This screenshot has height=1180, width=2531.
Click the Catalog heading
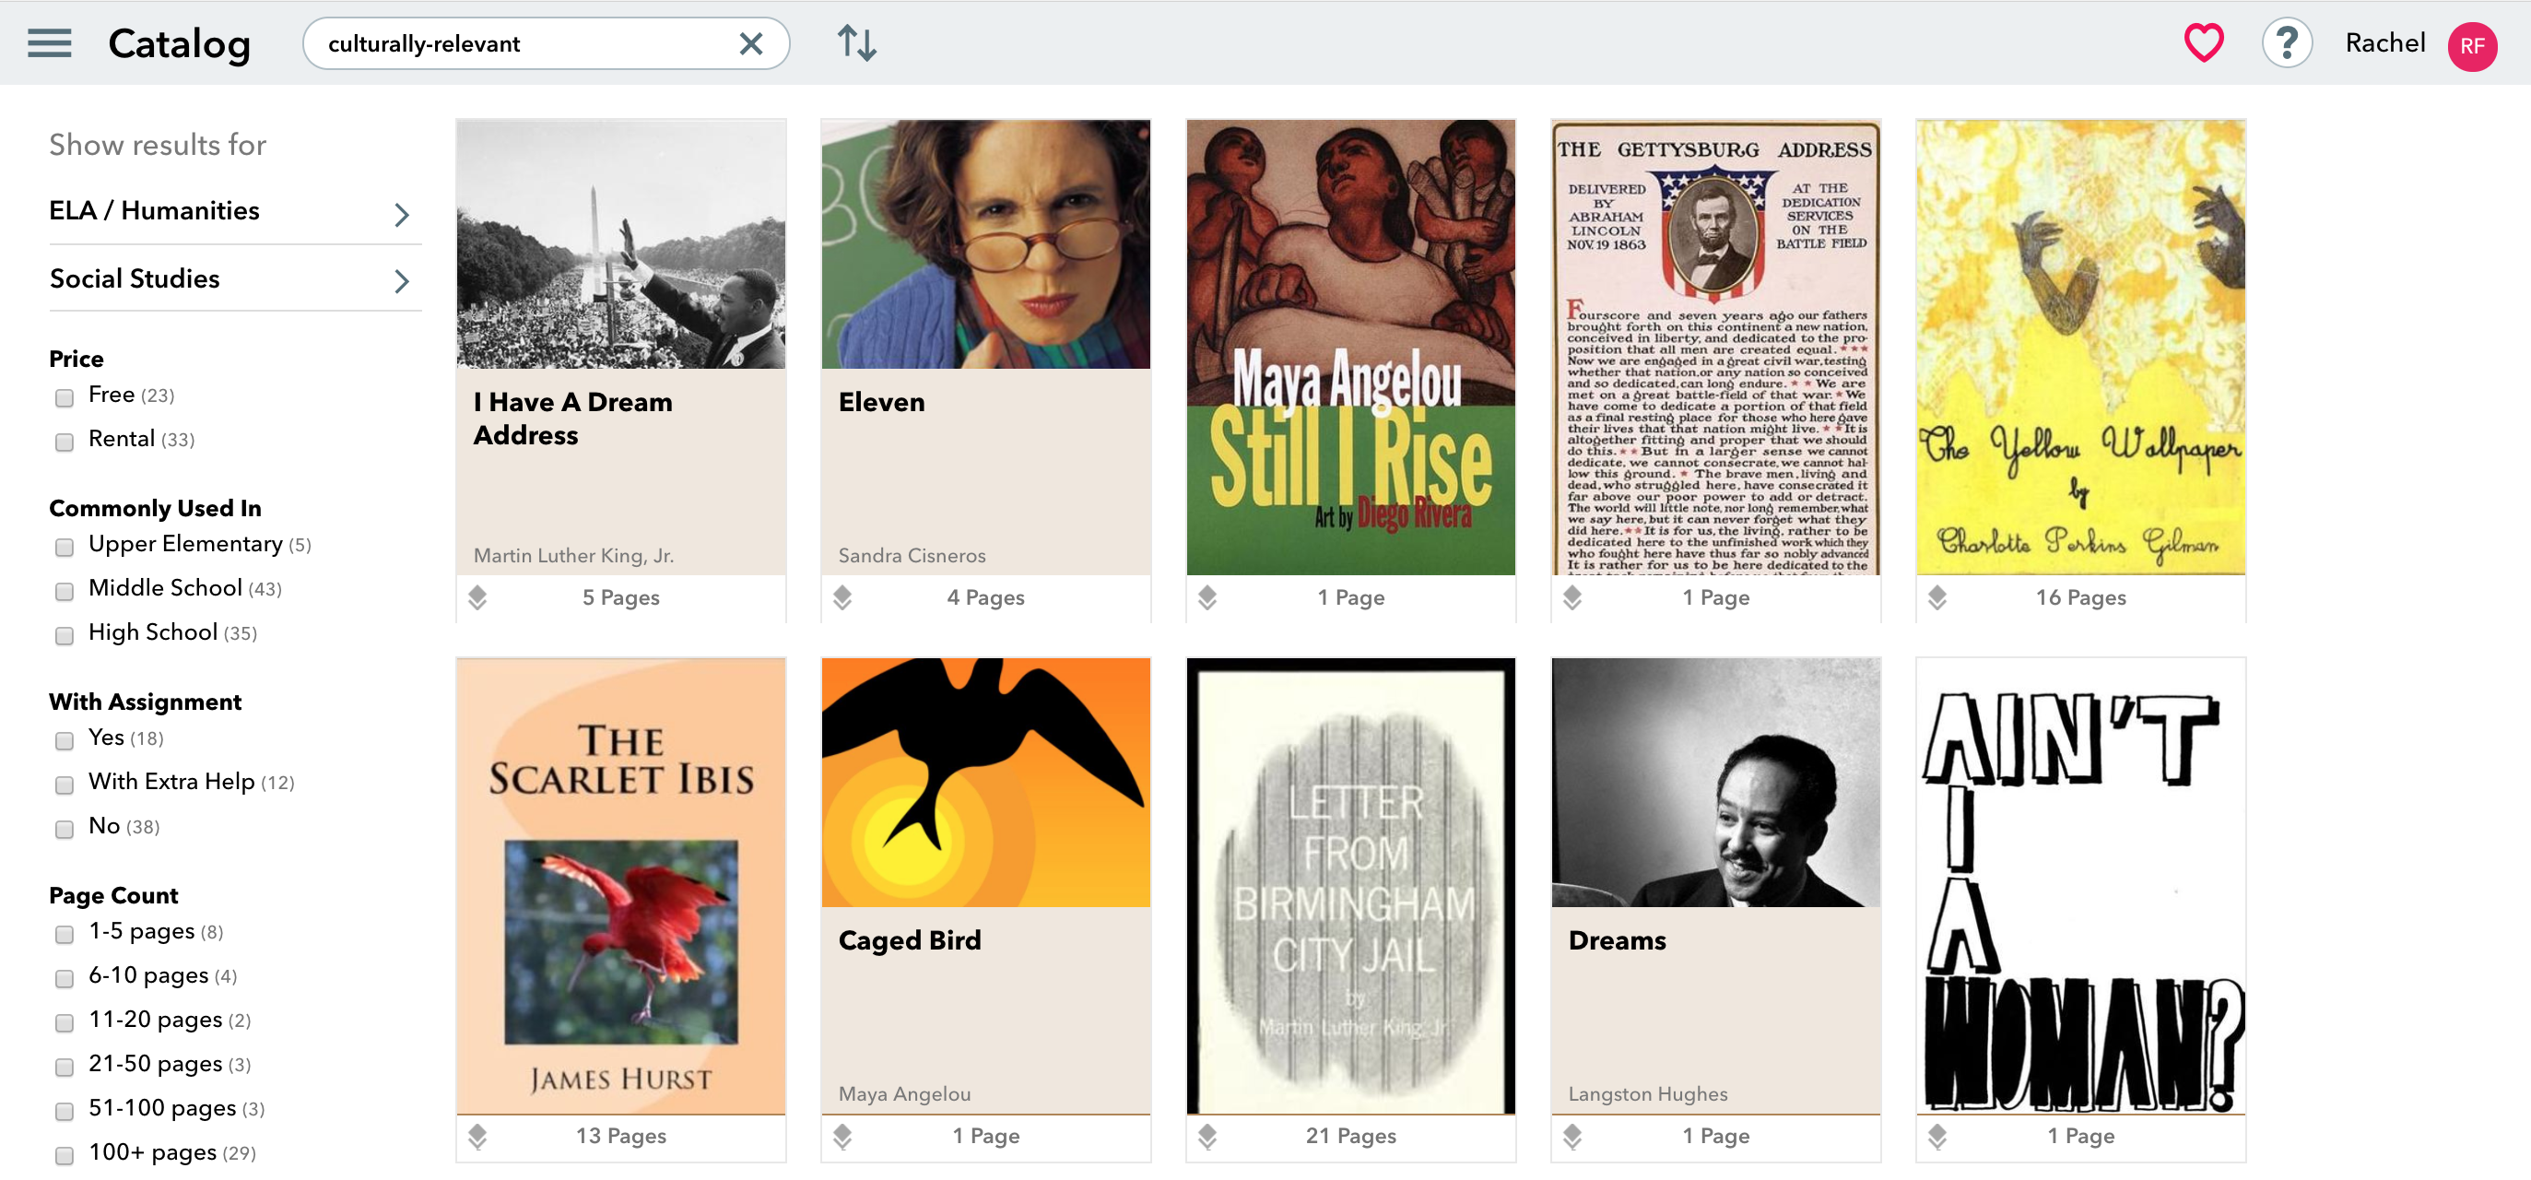[x=179, y=44]
